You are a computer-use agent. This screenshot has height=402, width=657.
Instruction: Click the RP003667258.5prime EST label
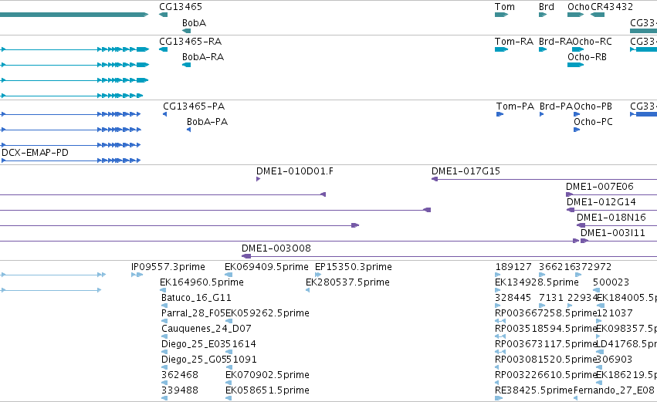click(545, 313)
